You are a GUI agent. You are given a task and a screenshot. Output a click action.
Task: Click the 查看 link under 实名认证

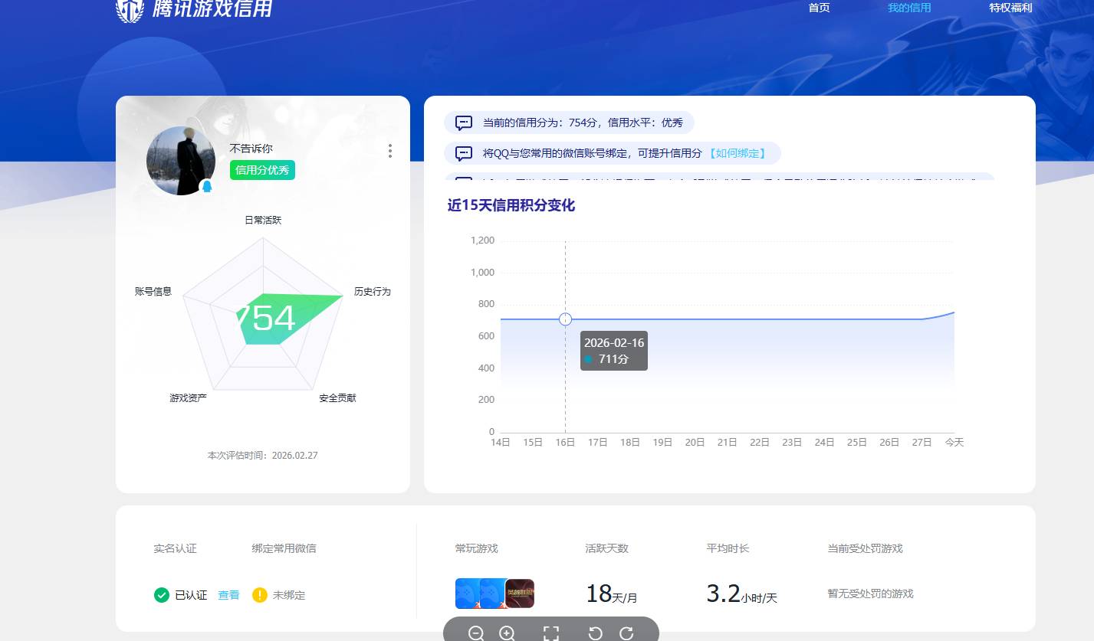tap(228, 594)
